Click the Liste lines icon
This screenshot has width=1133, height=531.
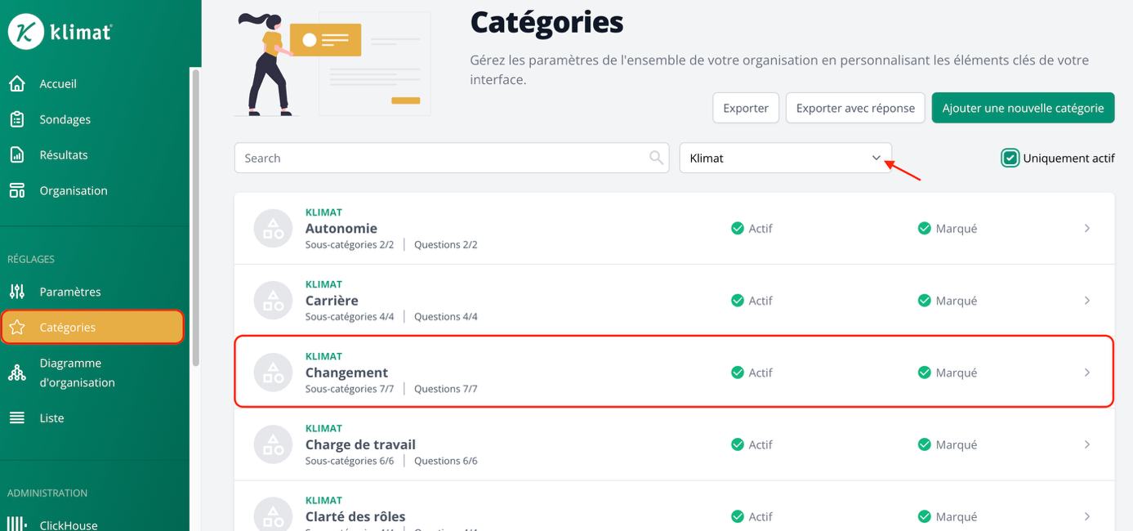tap(16, 418)
